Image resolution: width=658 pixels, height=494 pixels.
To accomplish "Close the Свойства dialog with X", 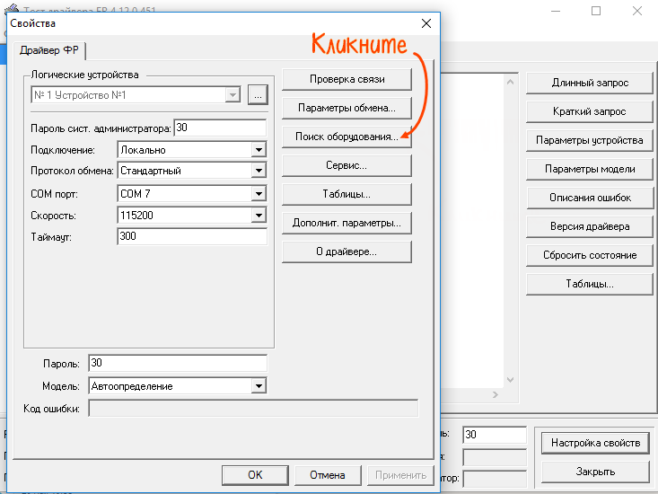I will point(426,23).
